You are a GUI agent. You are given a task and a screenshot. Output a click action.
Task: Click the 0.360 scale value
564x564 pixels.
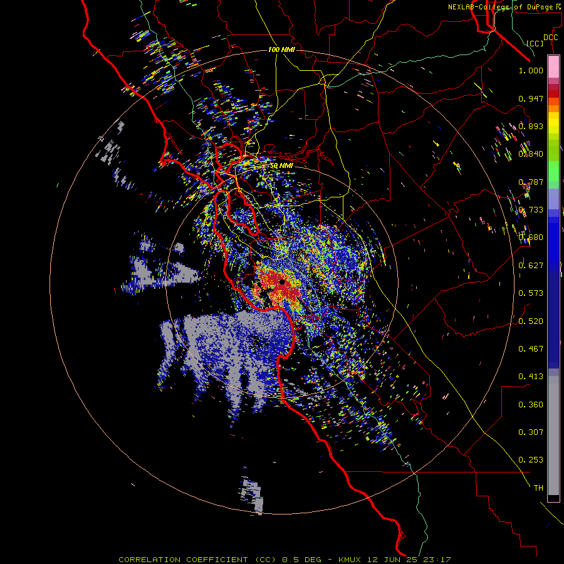531,405
